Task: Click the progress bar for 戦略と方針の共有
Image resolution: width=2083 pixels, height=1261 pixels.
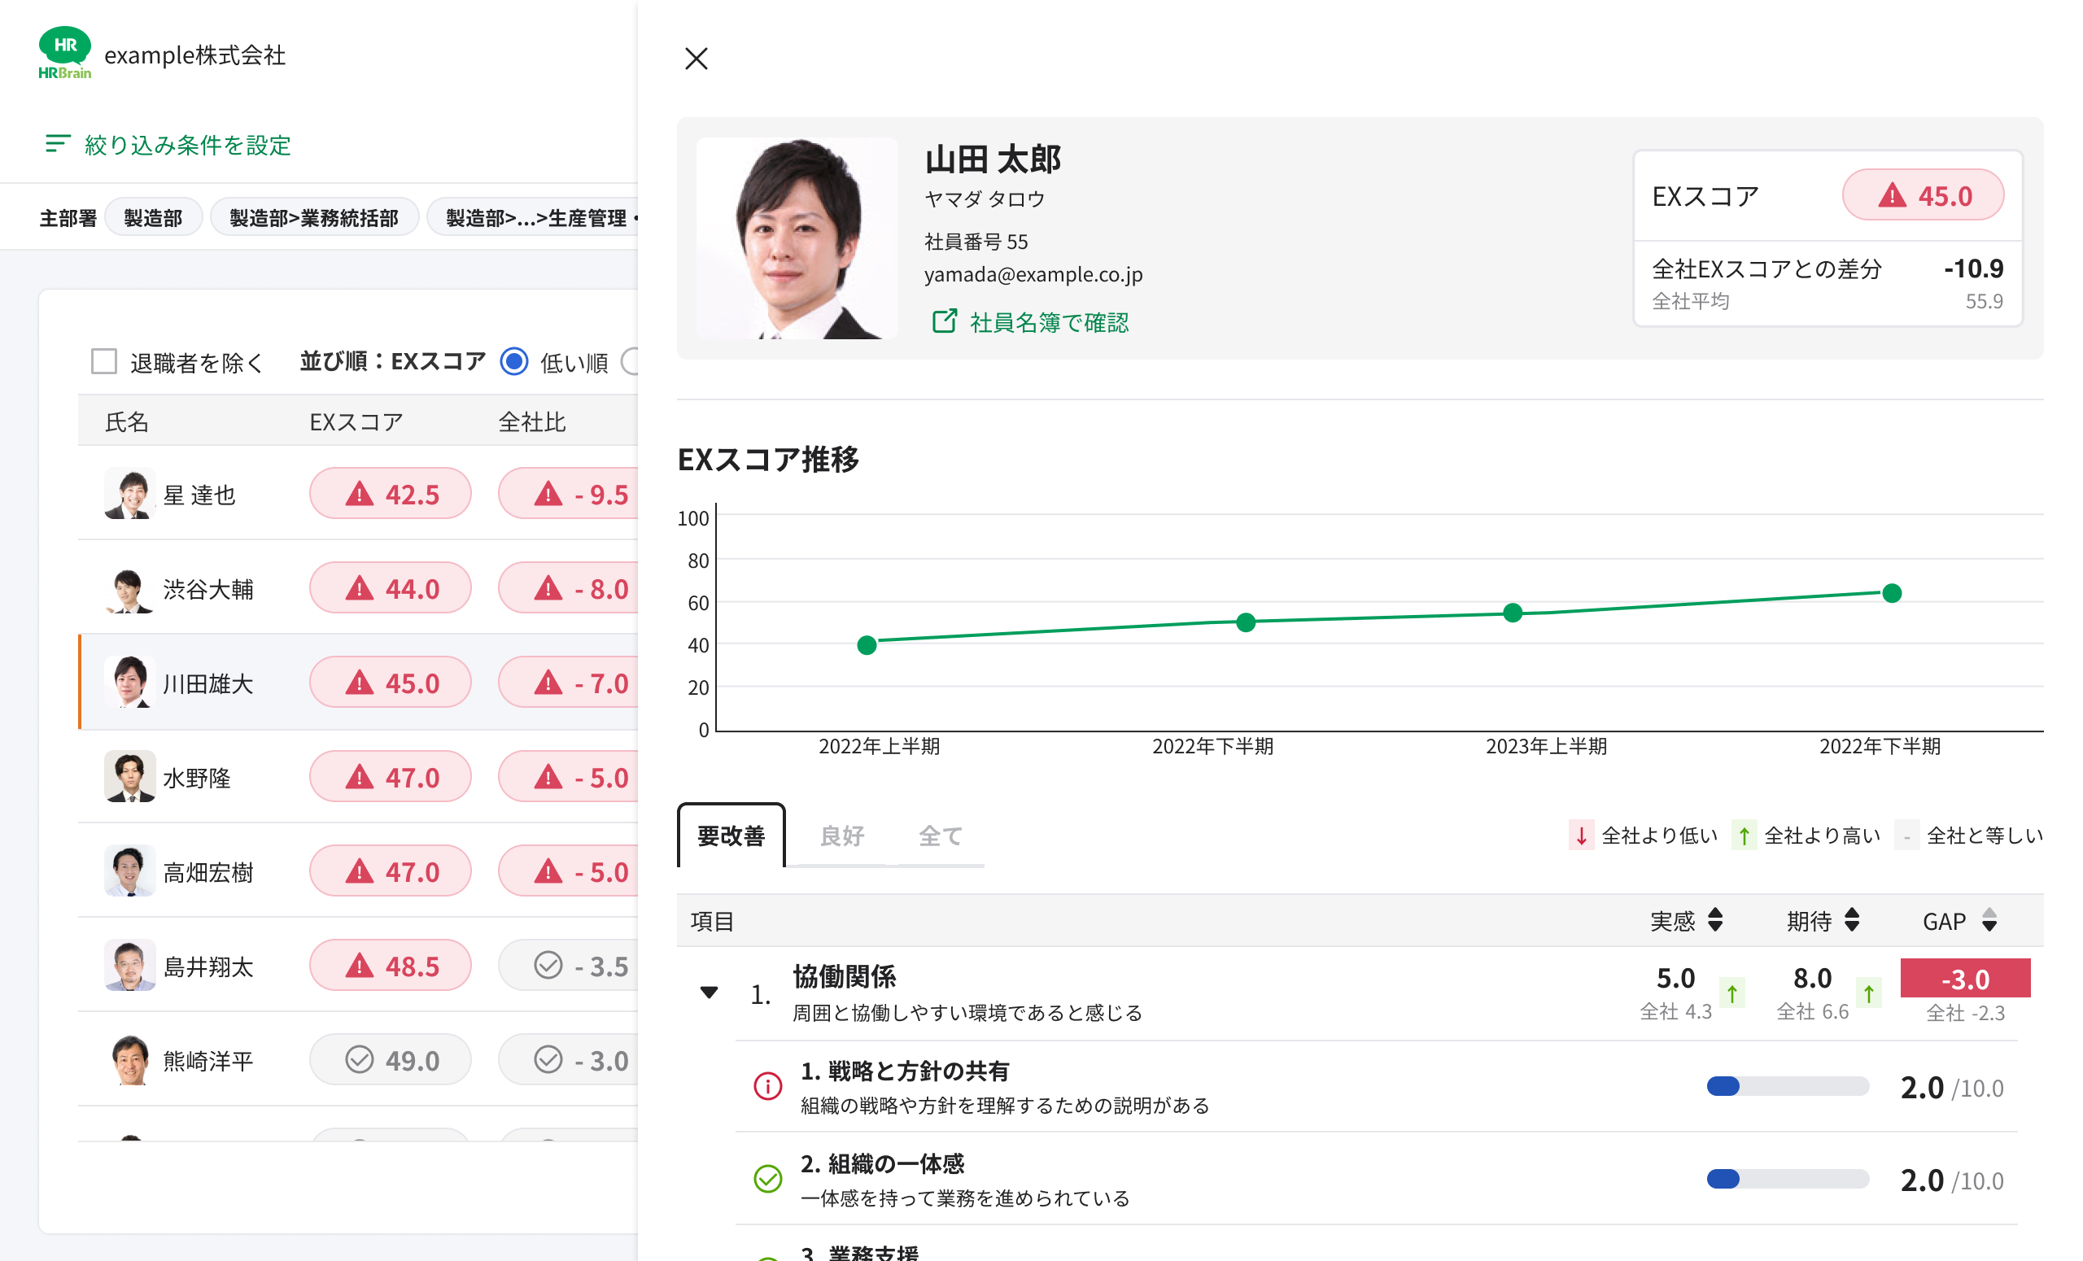Action: coord(1787,1086)
